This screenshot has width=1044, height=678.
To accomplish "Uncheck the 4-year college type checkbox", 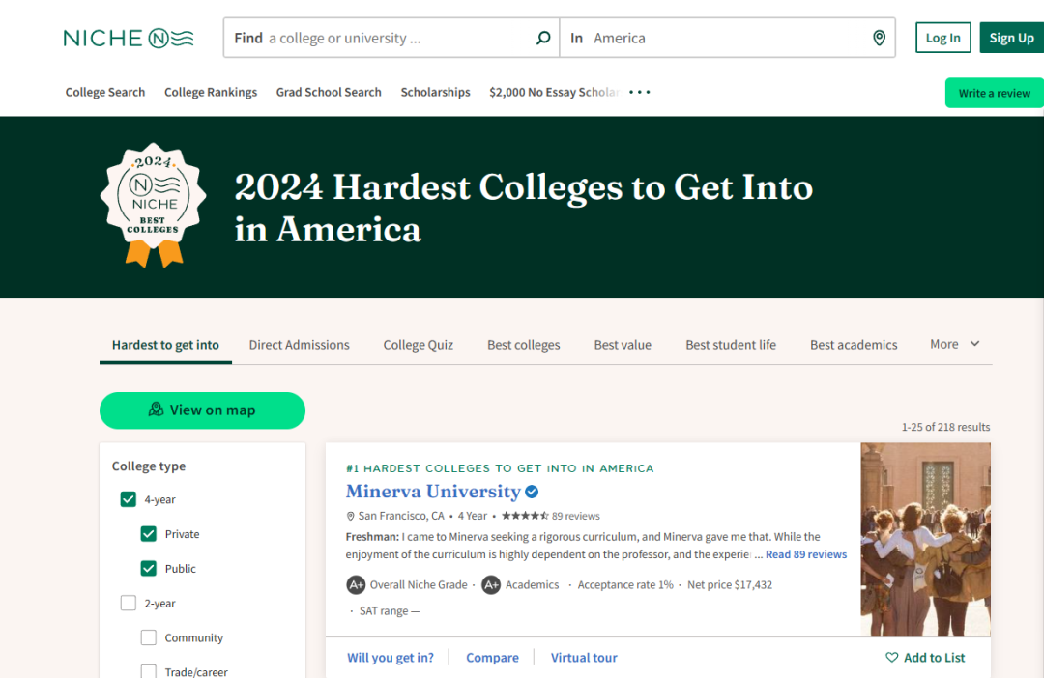I will click(x=128, y=499).
